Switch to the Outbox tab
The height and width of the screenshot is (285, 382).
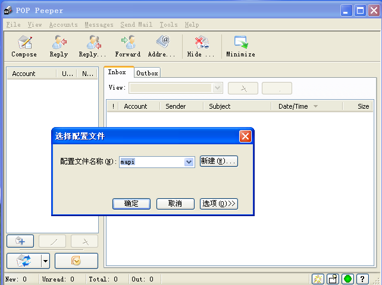(147, 73)
